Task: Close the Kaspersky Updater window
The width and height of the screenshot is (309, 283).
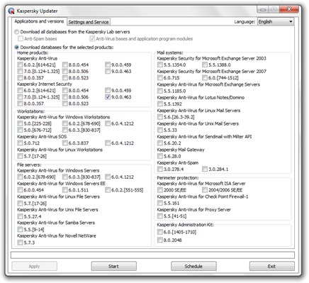Action: (x=289, y=9)
